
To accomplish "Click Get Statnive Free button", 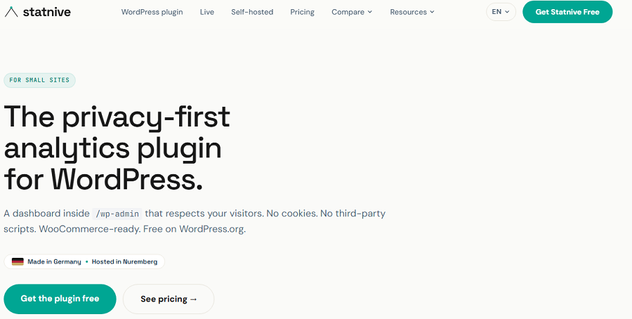I will pos(567,12).
